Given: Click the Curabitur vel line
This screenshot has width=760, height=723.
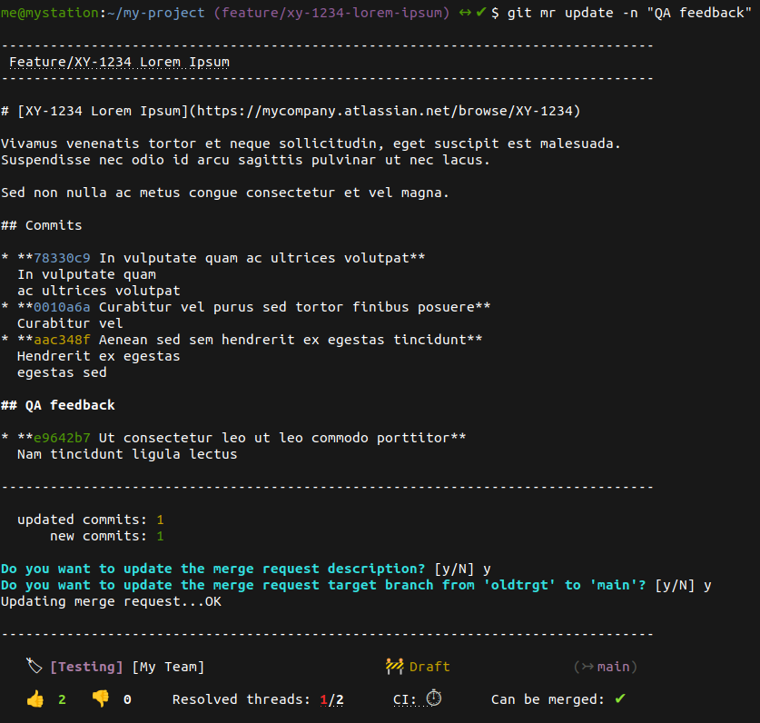Looking at the screenshot, I should click(x=70, y=323).
